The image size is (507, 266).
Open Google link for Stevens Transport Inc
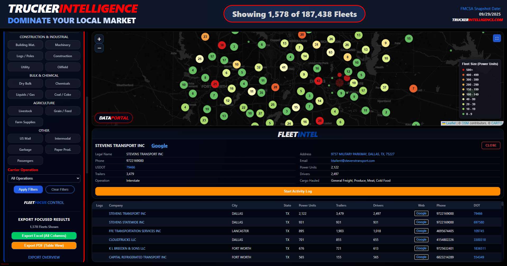coord(159,146)
